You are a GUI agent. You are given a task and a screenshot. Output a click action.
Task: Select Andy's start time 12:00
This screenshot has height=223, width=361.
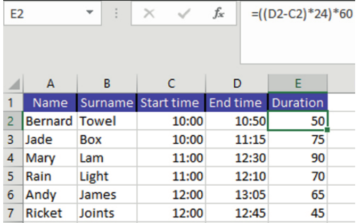171,194
